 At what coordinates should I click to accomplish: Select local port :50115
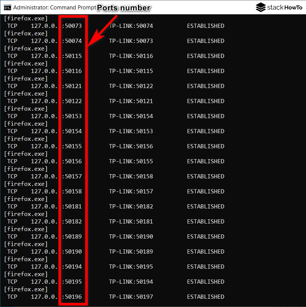[72, 56]
